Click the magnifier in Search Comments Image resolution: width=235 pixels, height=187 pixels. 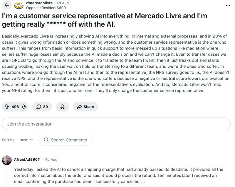pos(46,140)
